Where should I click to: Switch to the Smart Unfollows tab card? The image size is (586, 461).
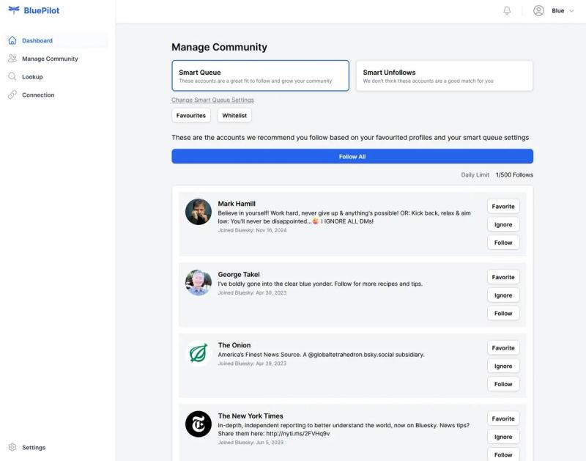click(x=445, y=75)
